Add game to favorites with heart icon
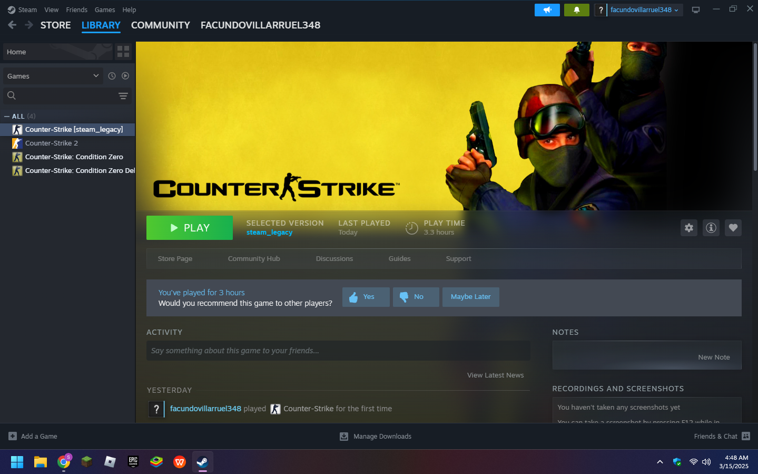 (733, 228)
